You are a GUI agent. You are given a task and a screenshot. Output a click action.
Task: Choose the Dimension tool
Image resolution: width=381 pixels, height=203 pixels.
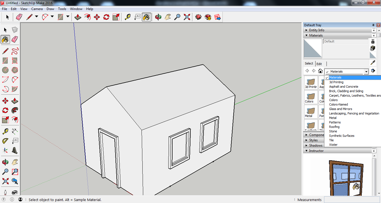(x=15, y=131)
